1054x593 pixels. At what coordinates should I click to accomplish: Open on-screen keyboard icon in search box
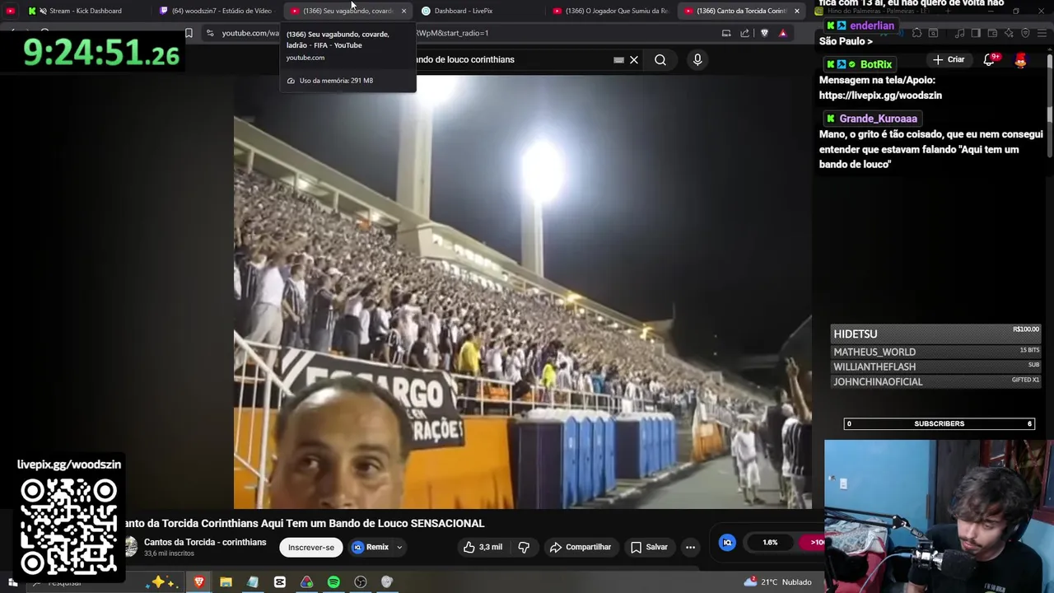pyautogui.click(x=618, y=59)
